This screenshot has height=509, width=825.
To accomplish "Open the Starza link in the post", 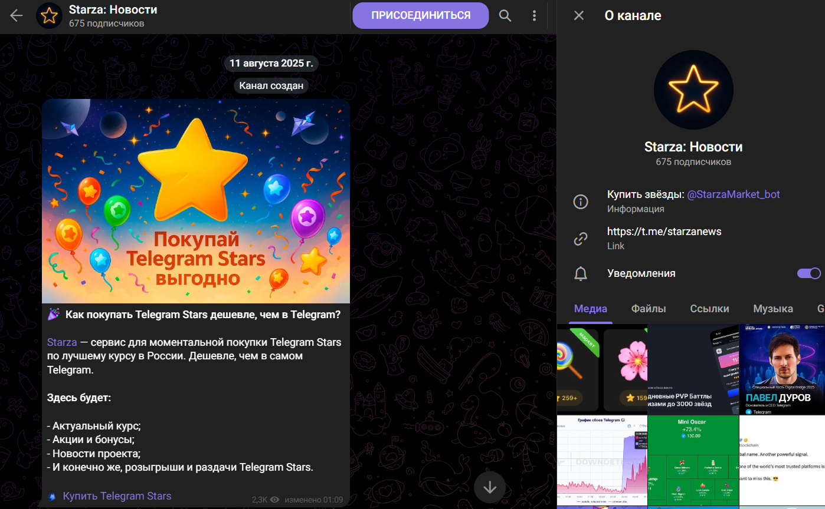I will pos(62,342).
